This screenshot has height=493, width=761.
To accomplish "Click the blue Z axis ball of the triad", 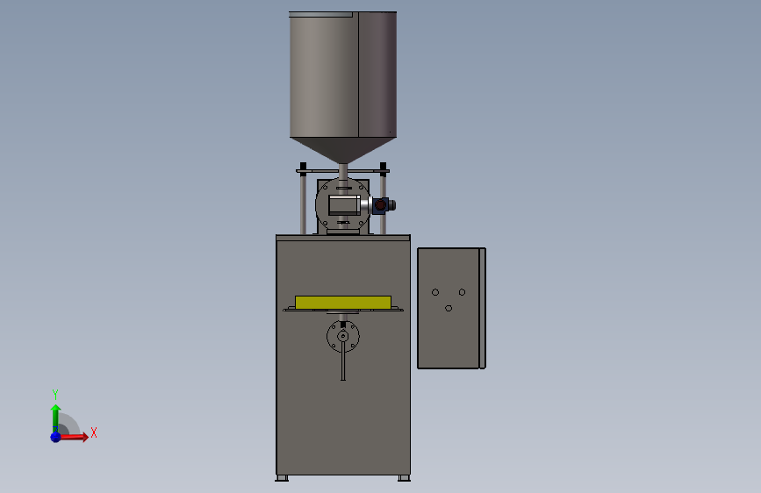I will (x=55, y=437).
